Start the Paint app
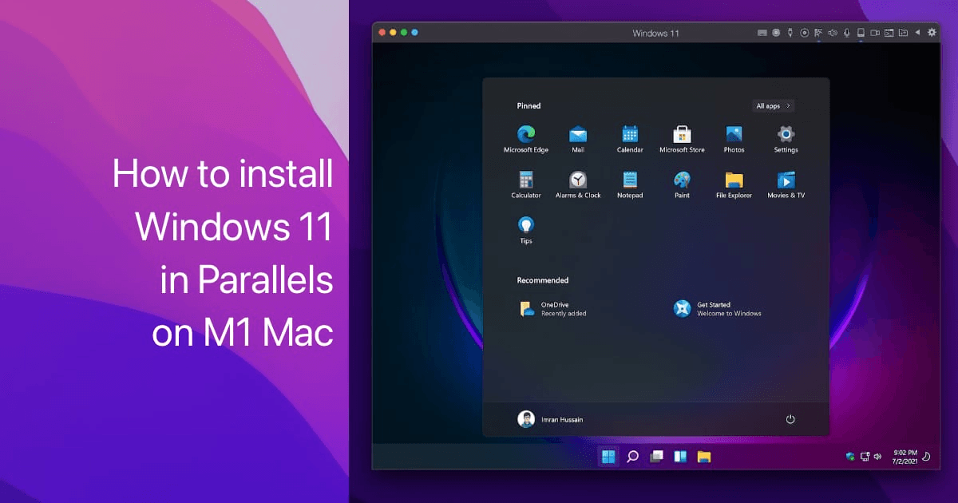958x503 pixels. (681, 180)
